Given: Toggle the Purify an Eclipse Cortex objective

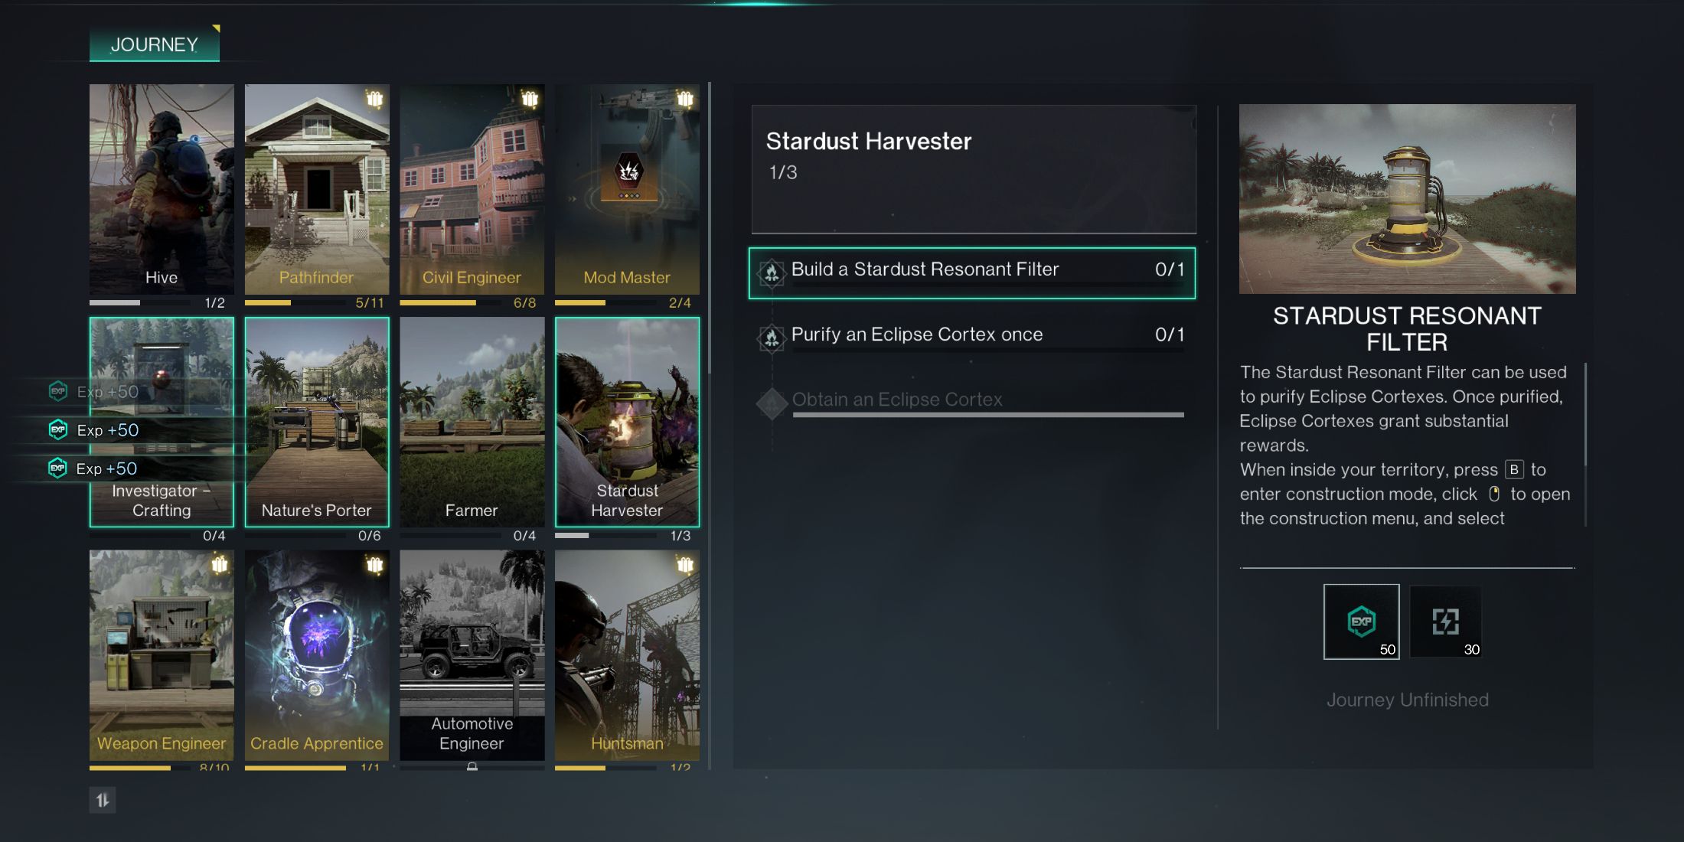Looking at the screenshot, I should tap(972, 334).
